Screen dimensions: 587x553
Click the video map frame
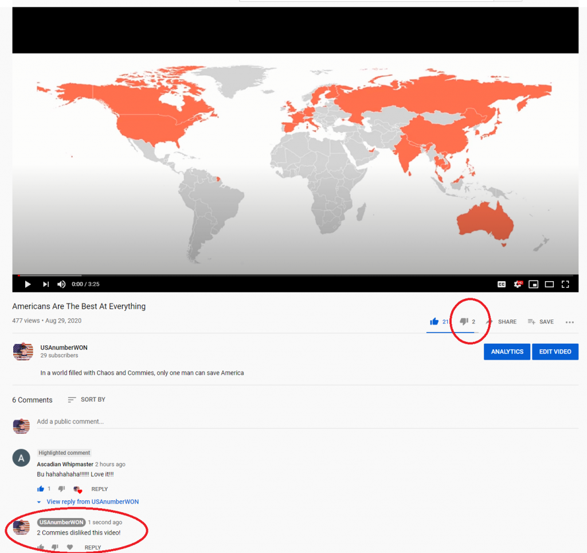click(295, 163)
